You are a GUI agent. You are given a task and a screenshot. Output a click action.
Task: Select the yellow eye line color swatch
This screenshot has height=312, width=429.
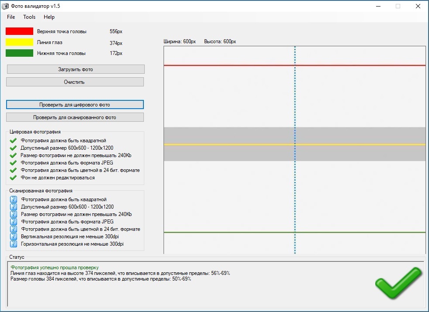click(x=19, y=42)
